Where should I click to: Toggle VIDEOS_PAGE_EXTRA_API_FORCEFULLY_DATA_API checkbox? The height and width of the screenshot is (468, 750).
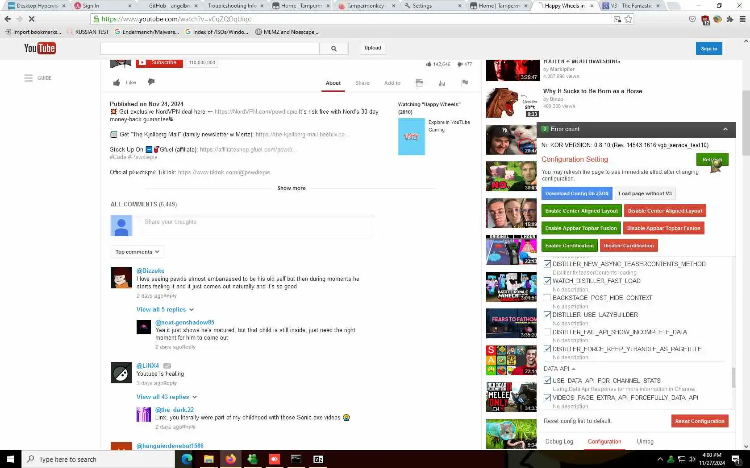(x=547, y=398)
